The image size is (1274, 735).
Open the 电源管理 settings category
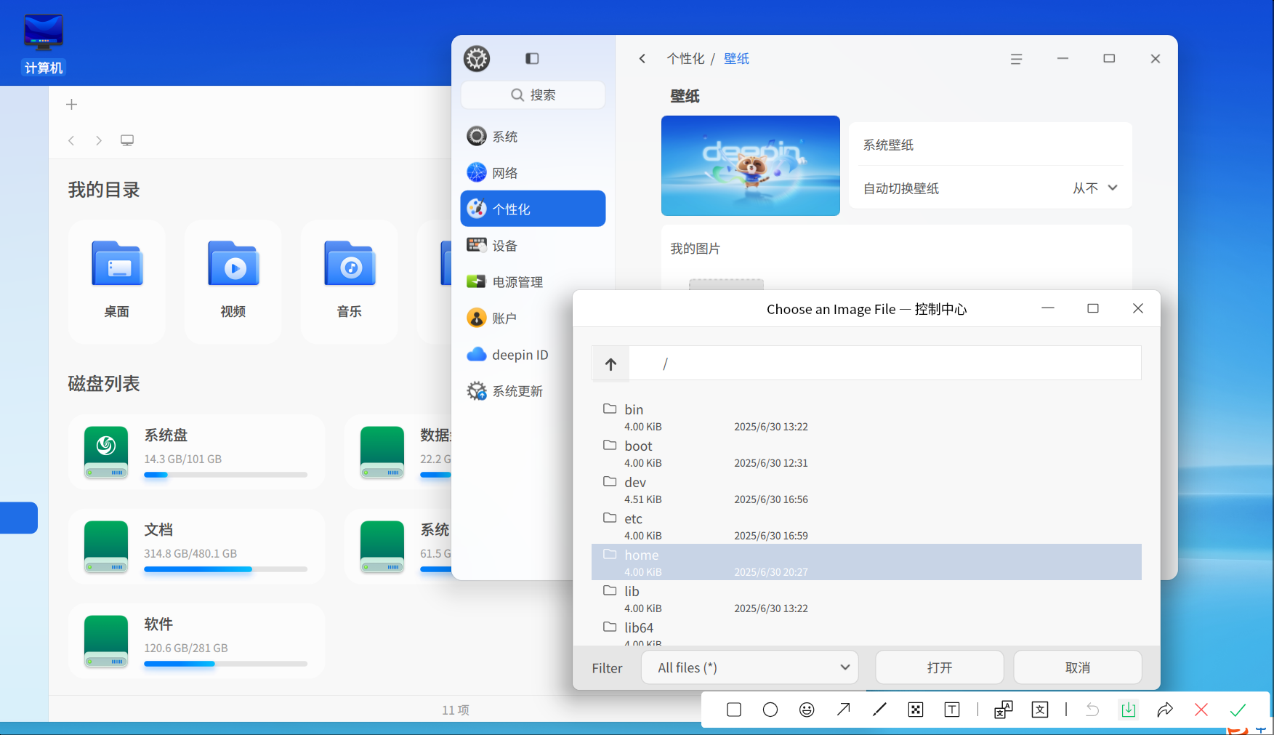[x=533, y=282]
